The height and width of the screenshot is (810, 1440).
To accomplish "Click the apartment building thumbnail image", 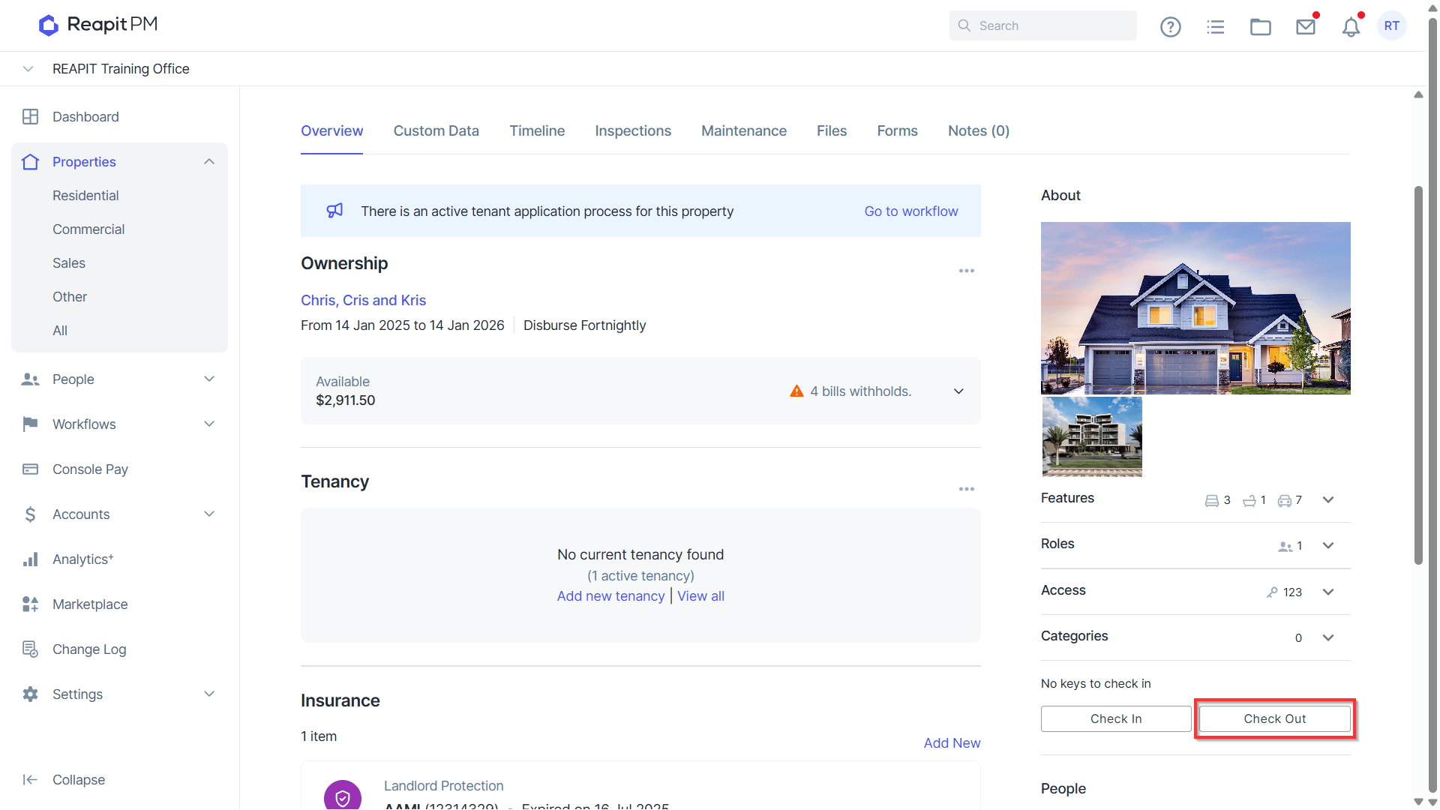I will [1092, 437].
